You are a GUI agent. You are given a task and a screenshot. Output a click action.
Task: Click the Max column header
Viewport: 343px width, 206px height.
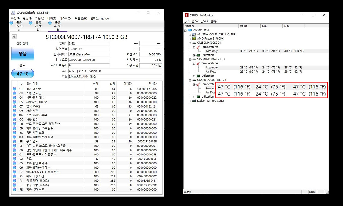(x=294, y=26)
